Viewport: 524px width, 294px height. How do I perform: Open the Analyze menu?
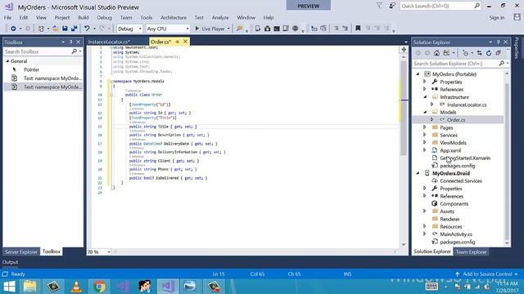pos(220,18)
